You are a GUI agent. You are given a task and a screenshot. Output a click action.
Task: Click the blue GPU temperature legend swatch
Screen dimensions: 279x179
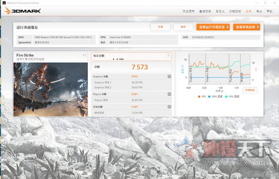click(209, 96)
